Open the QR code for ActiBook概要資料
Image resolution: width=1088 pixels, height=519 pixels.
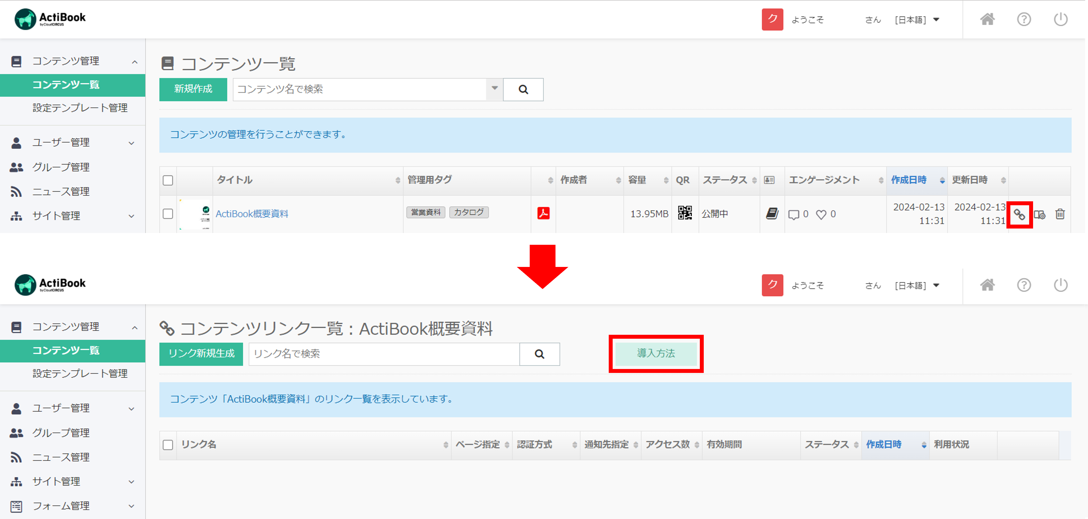[685, 213]
